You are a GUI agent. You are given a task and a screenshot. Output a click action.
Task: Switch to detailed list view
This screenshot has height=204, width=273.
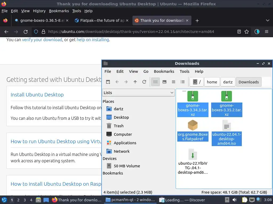[182, 82]
